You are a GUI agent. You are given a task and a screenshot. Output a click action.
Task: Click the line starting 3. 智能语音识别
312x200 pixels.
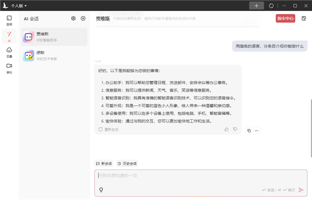click(168, 98)
